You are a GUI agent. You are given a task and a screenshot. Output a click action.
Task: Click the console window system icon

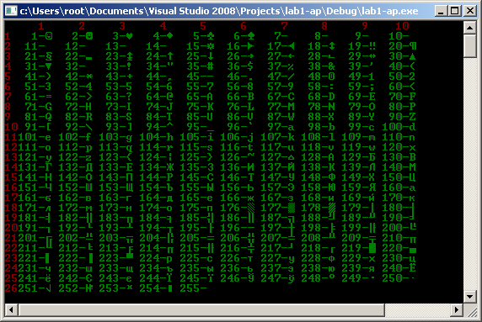coord(11,11)
